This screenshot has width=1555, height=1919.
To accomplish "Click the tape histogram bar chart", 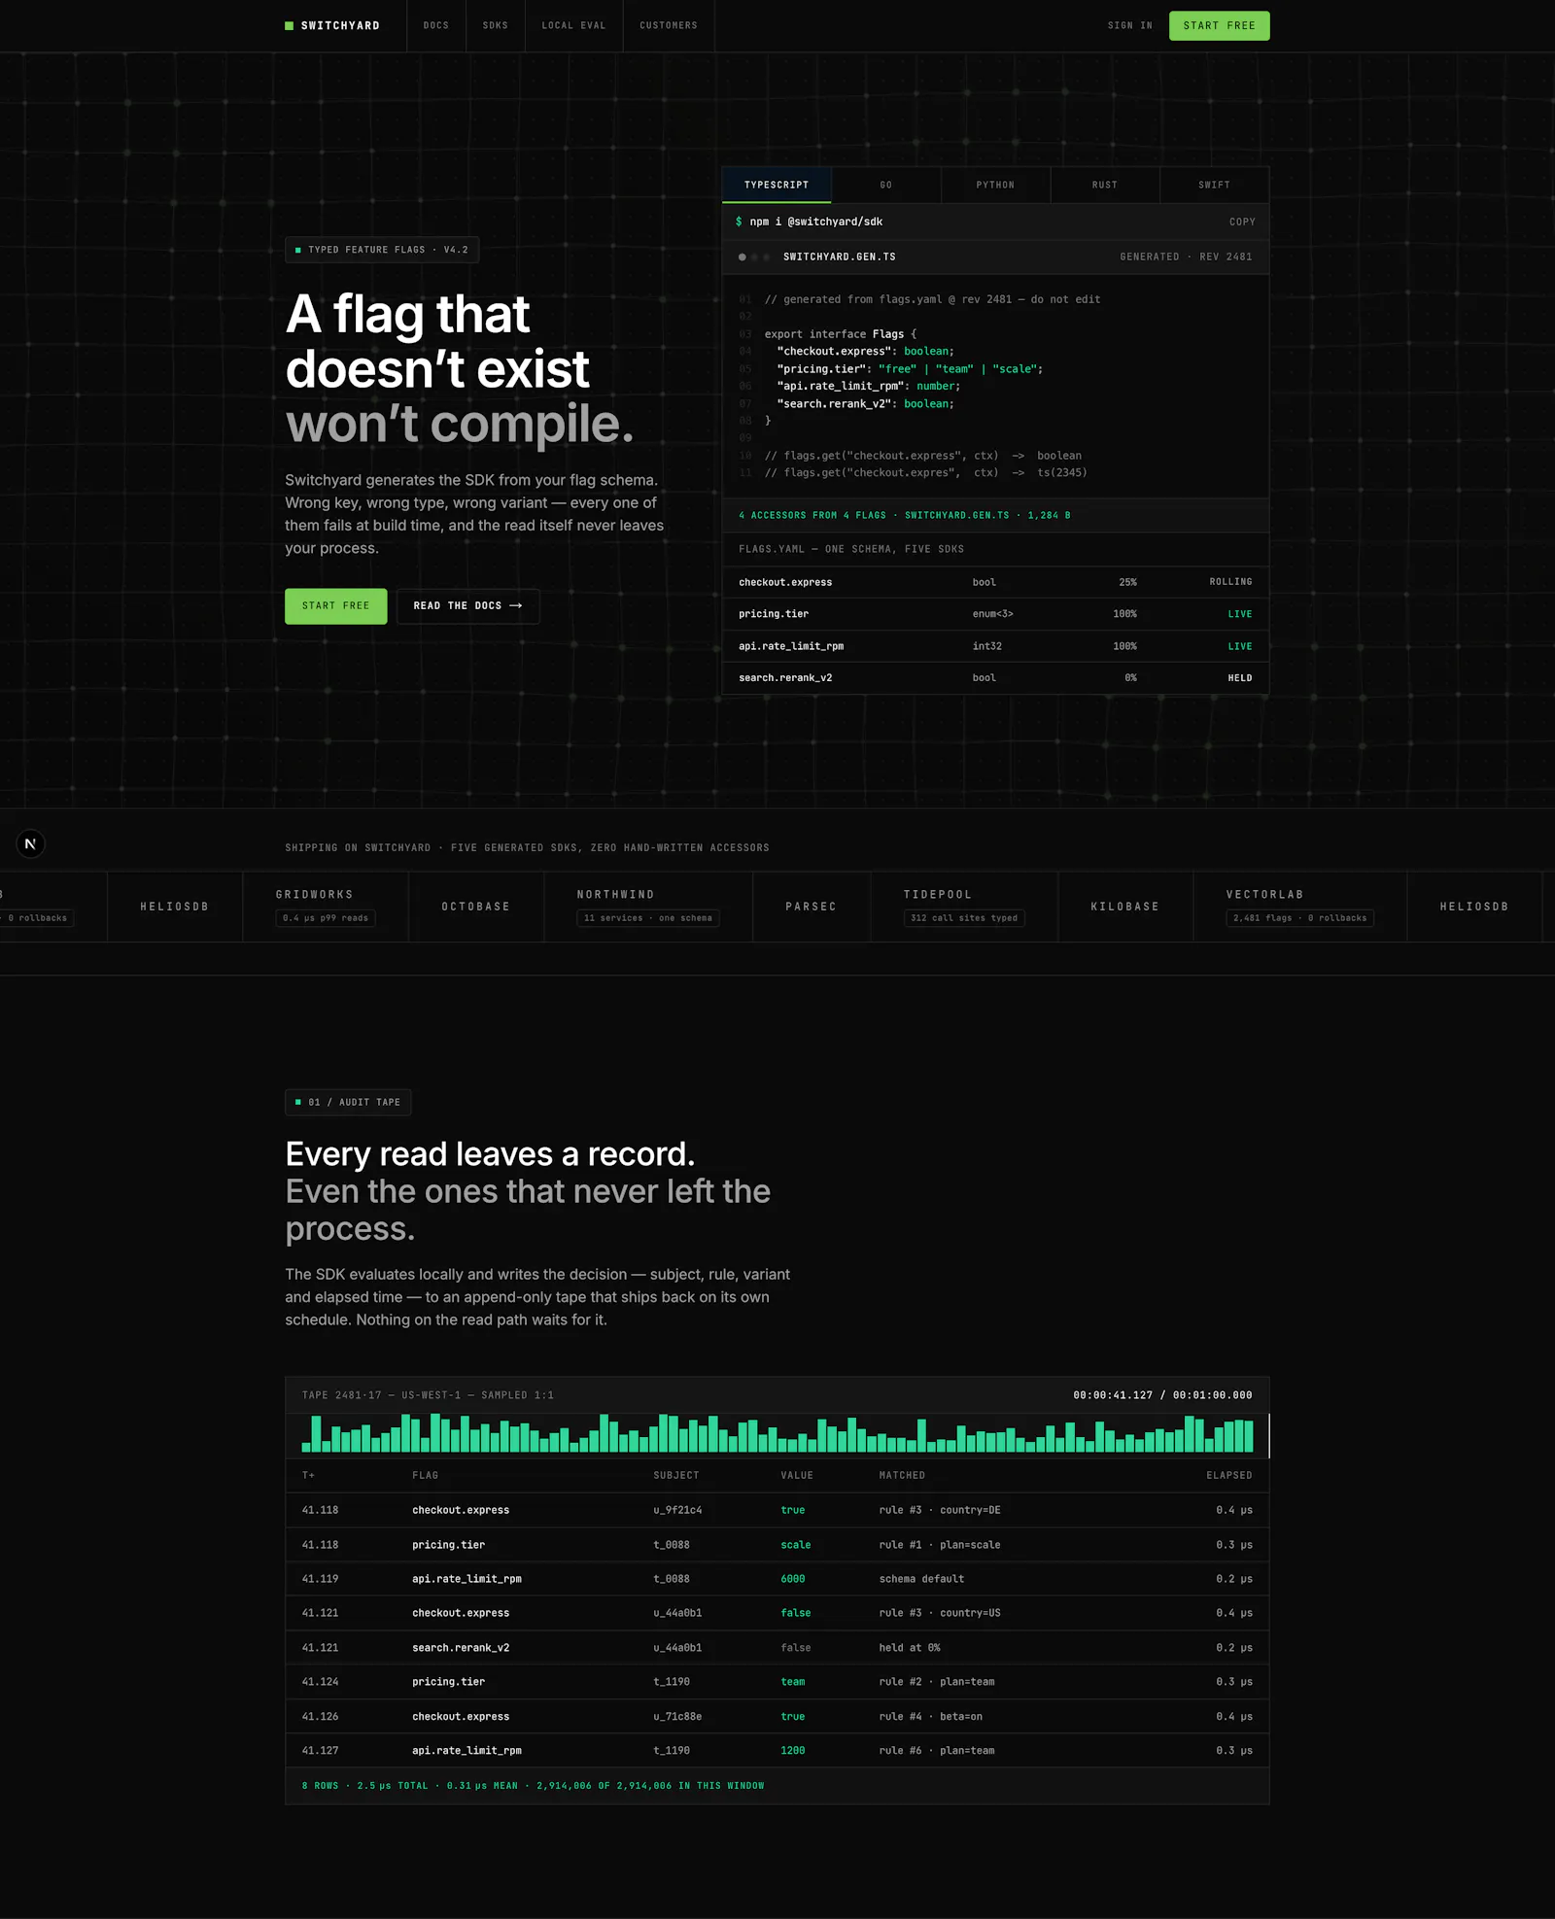I will point(777,1433).
